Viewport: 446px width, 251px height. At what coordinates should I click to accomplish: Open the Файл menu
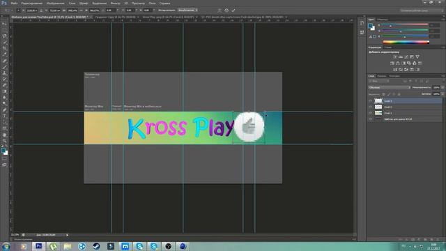click(x=14, y=3)
